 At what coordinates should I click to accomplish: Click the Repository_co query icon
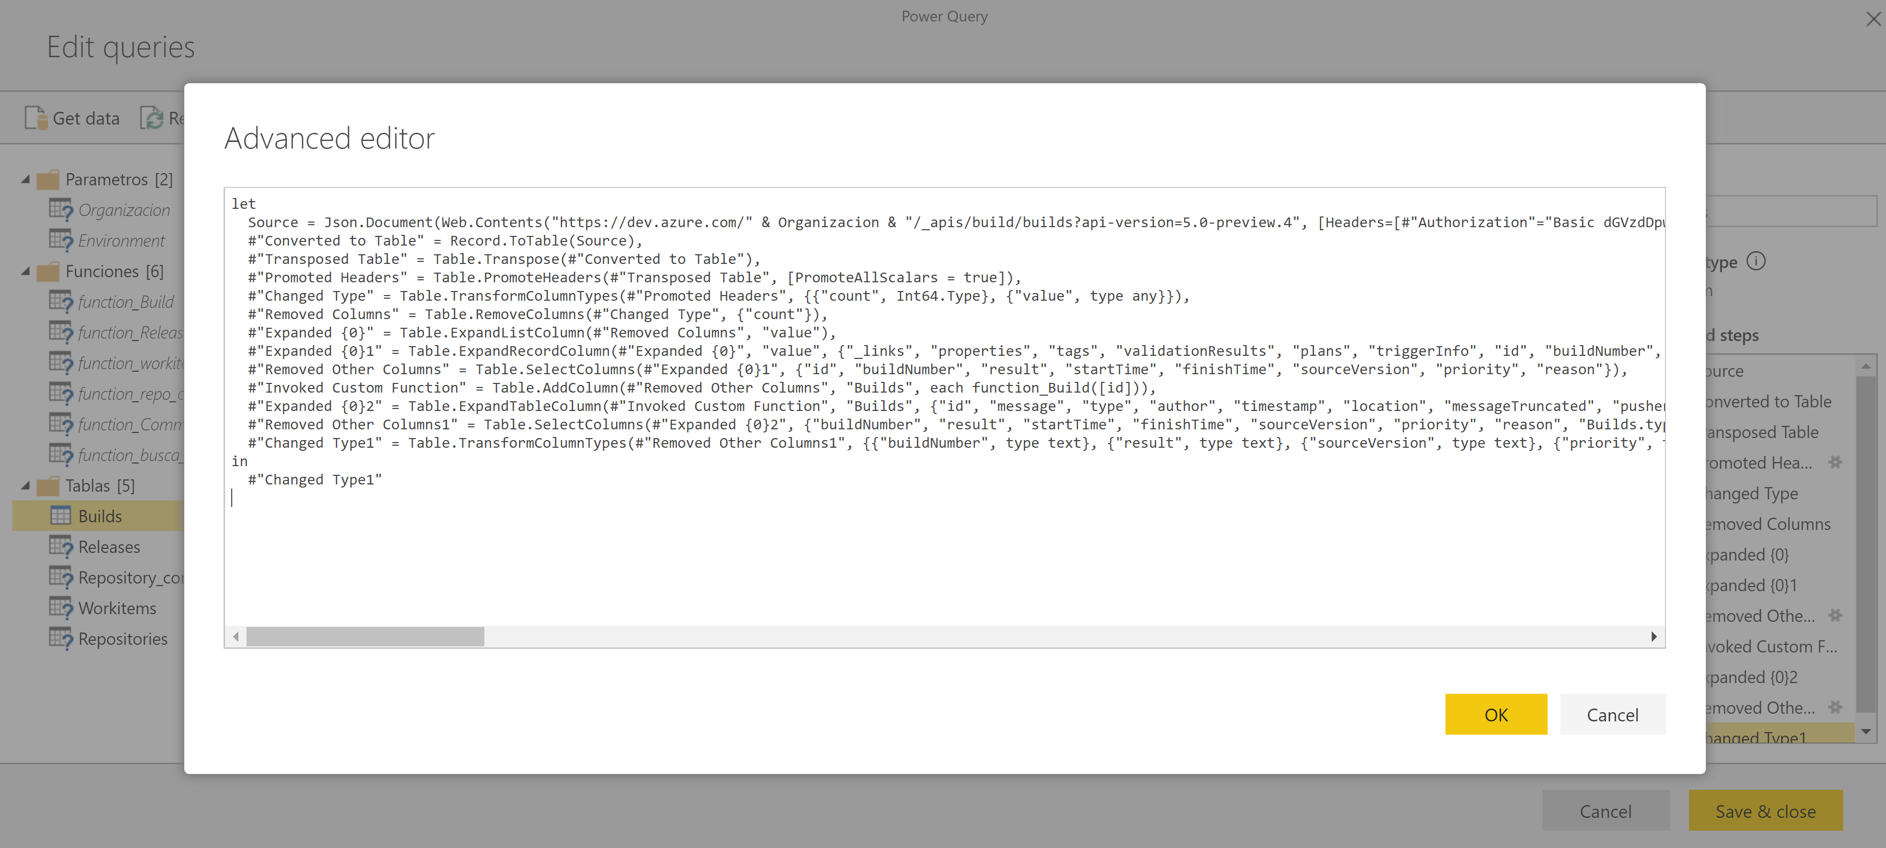[x=61, y=578]
